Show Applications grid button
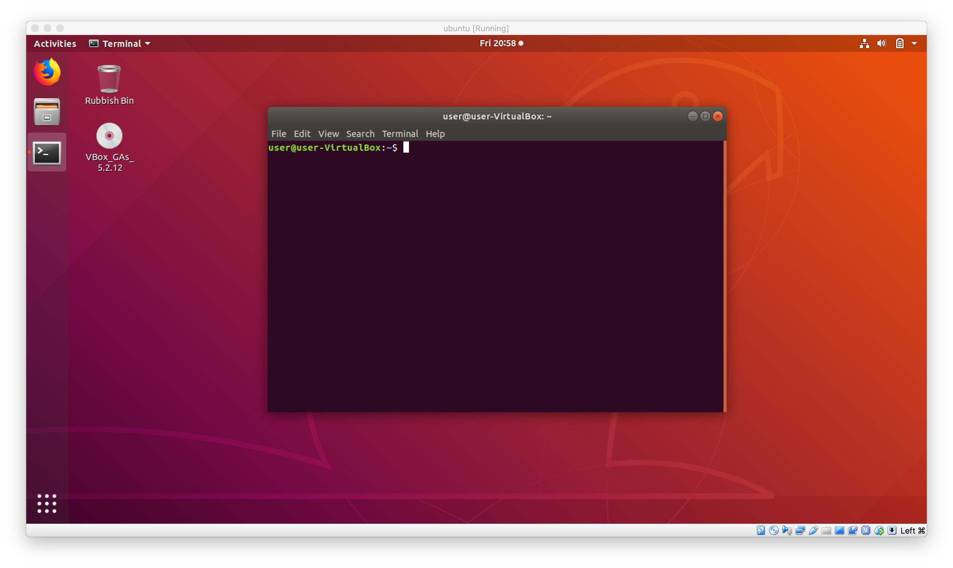 (47, 503)
